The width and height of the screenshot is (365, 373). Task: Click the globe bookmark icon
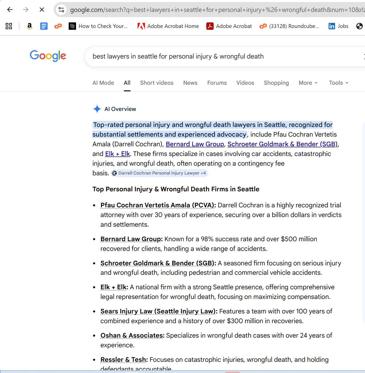359,26
